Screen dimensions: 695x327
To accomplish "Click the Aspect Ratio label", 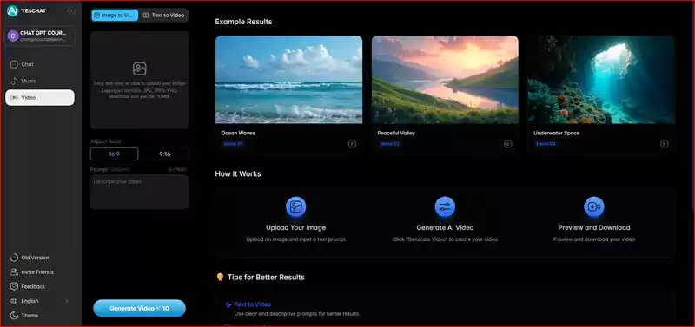I will click(105, 141).
